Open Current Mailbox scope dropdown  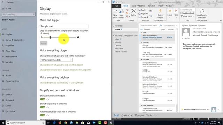(x=170, y=26)
